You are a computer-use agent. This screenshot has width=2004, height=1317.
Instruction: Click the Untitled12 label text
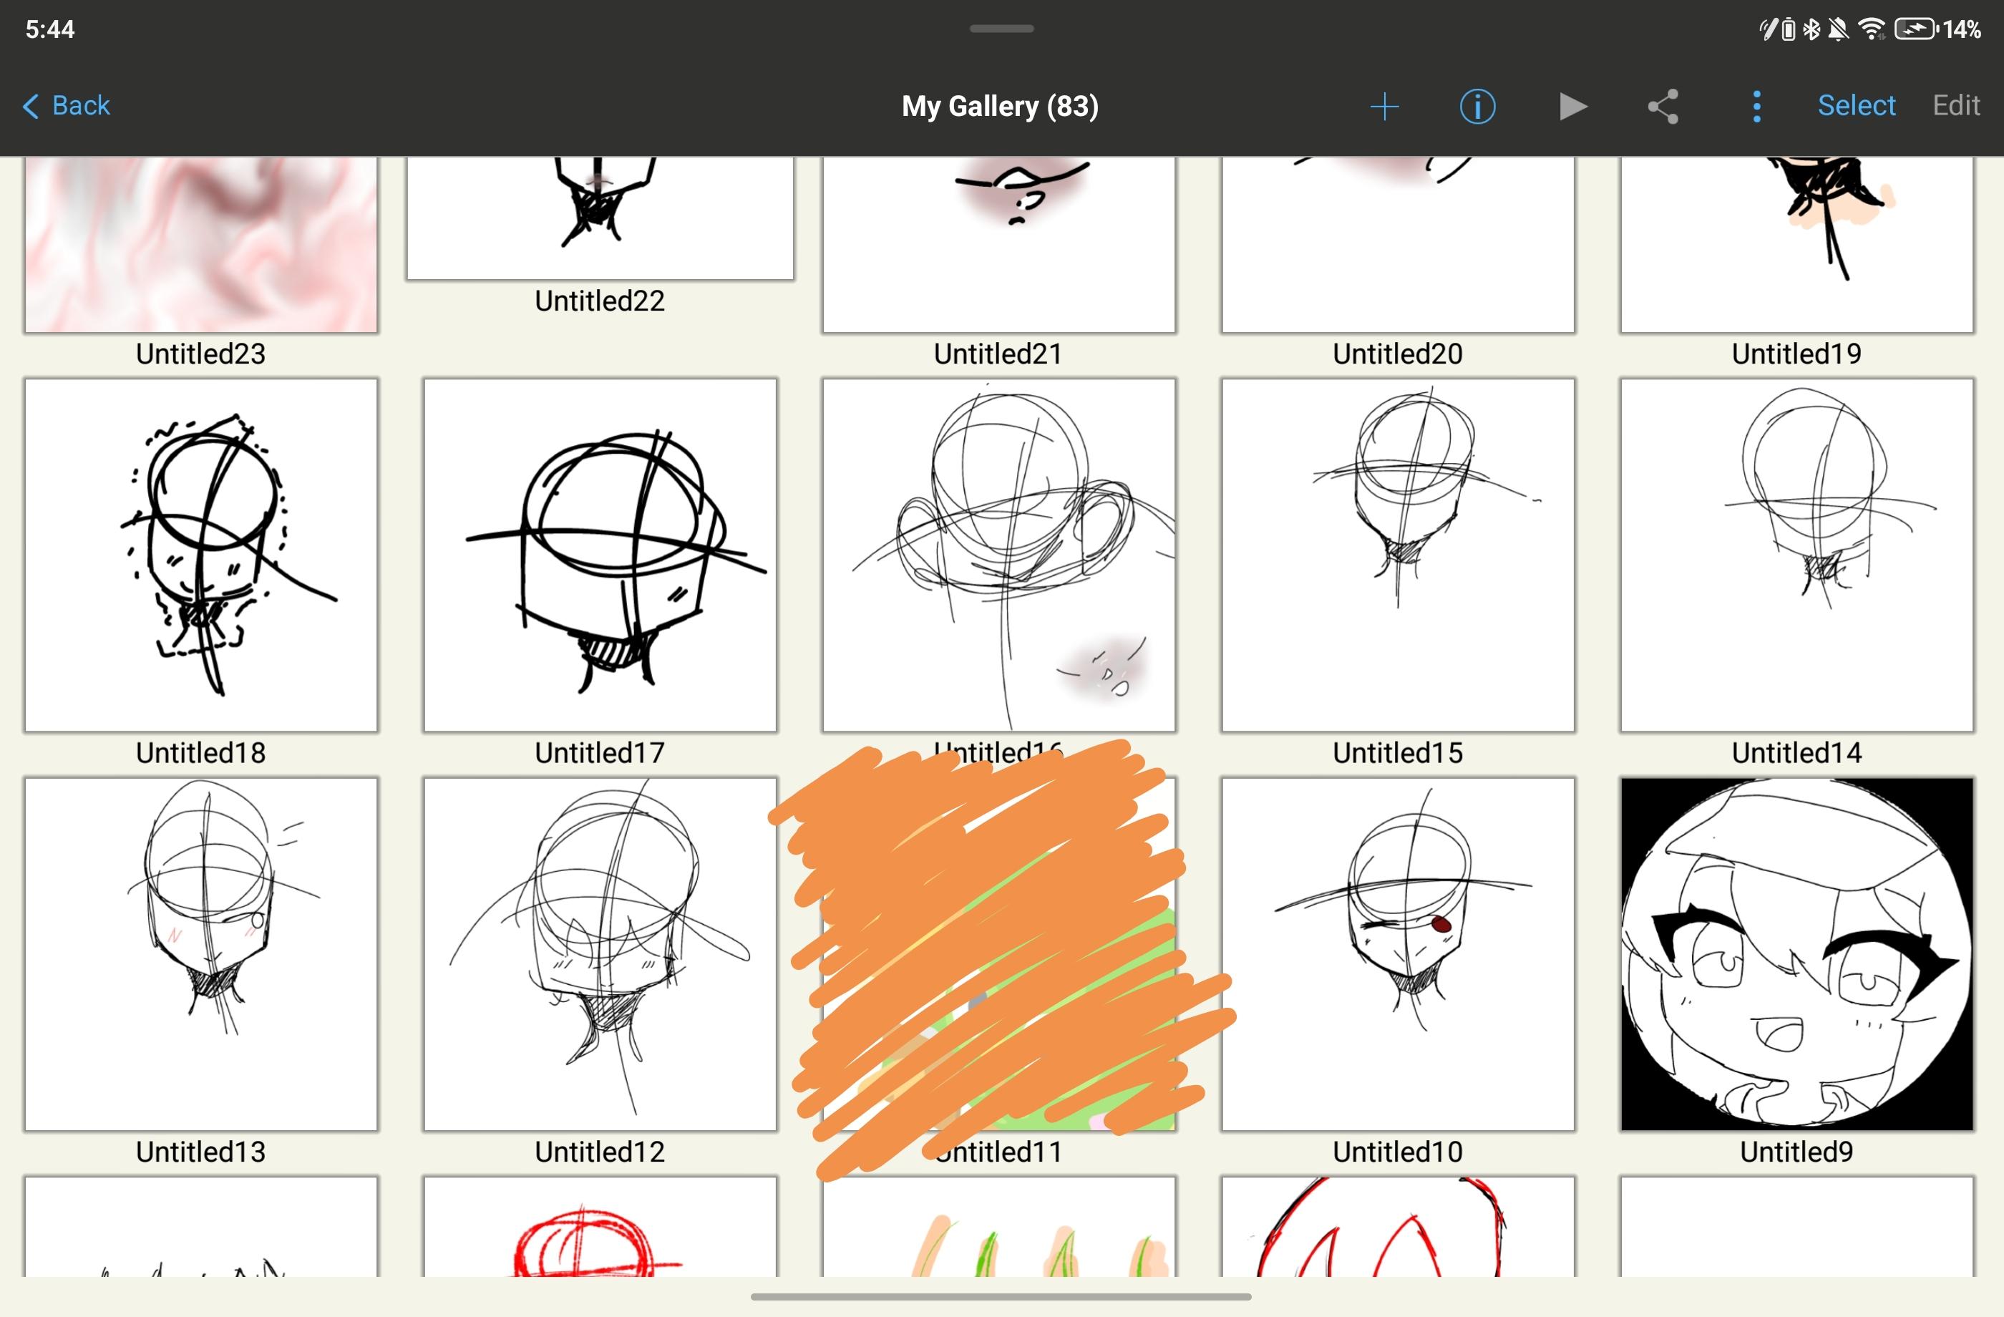(x=600, y=1152)
